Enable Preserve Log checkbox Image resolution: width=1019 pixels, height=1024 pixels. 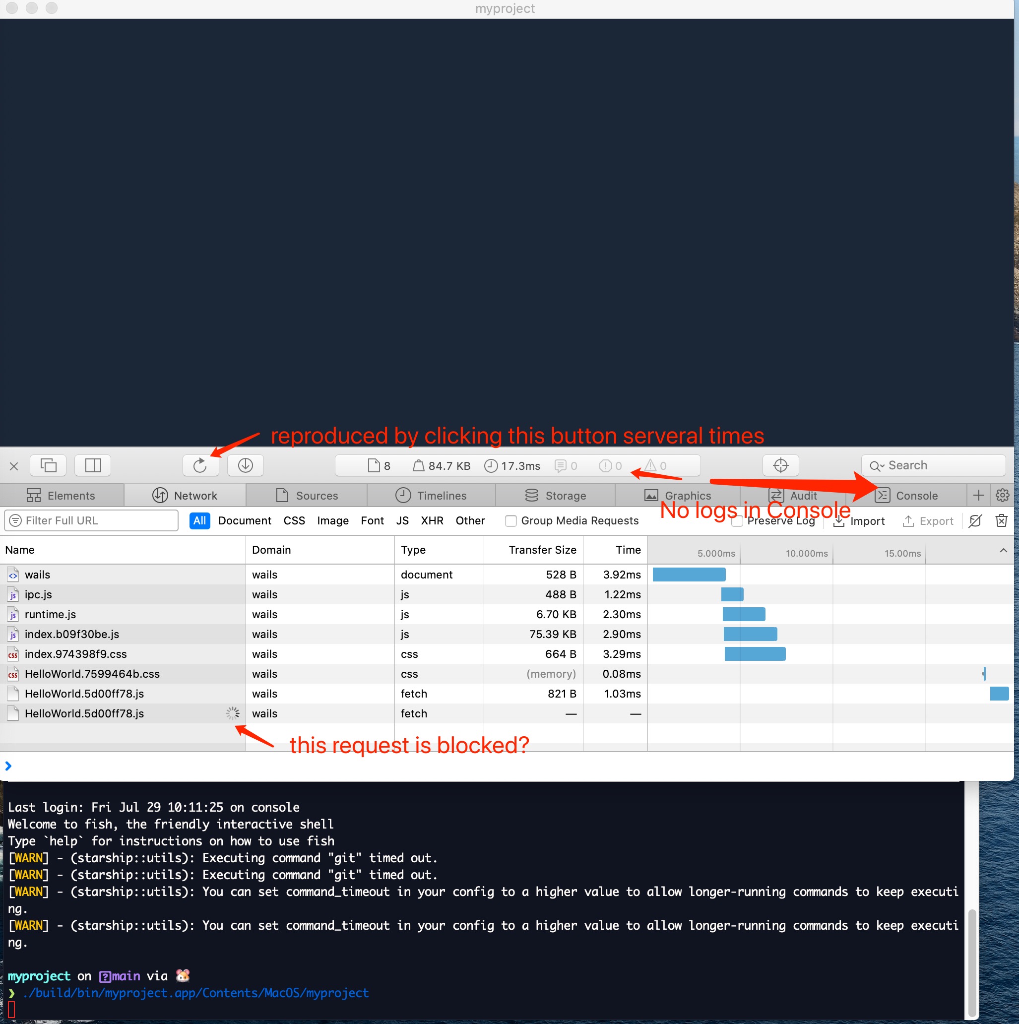click(737, 521)
